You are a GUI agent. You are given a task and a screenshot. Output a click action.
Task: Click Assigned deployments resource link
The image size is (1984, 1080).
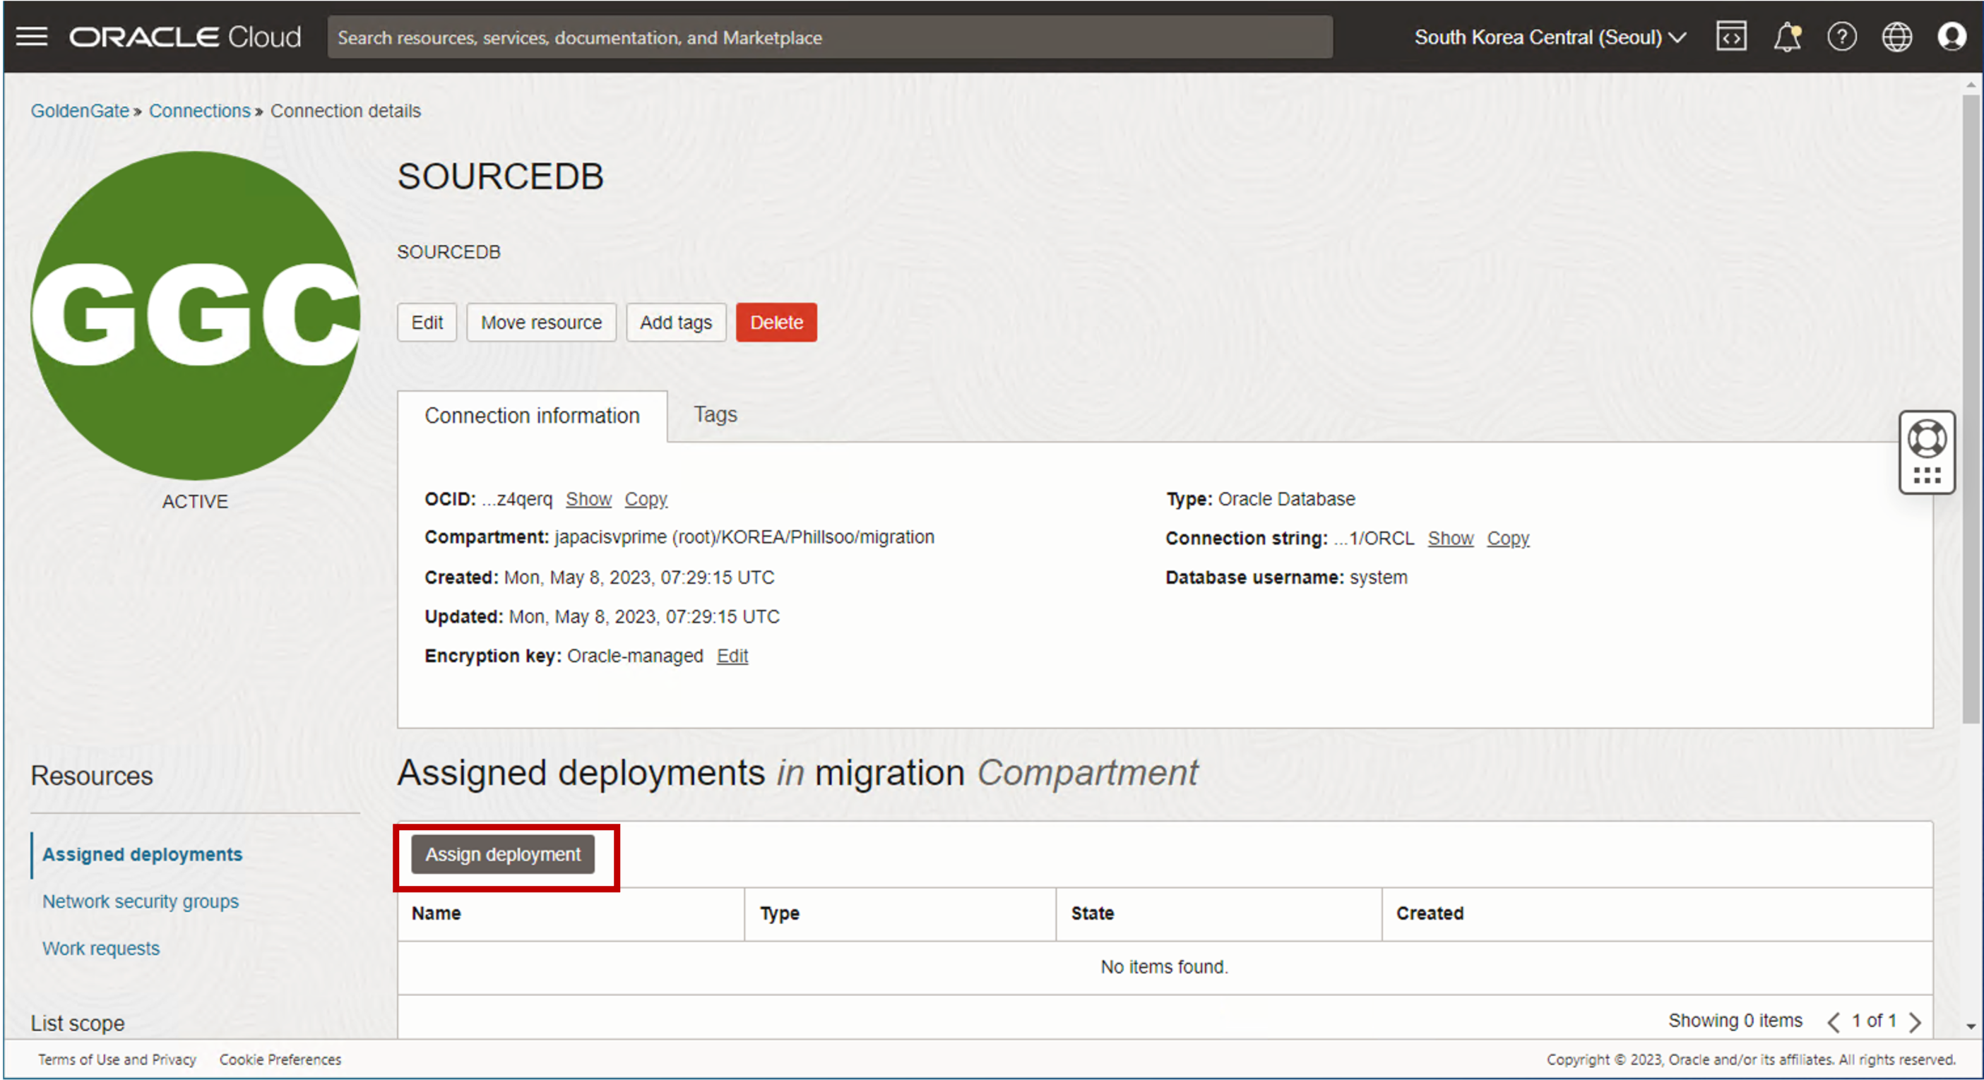tap(143, 853)
